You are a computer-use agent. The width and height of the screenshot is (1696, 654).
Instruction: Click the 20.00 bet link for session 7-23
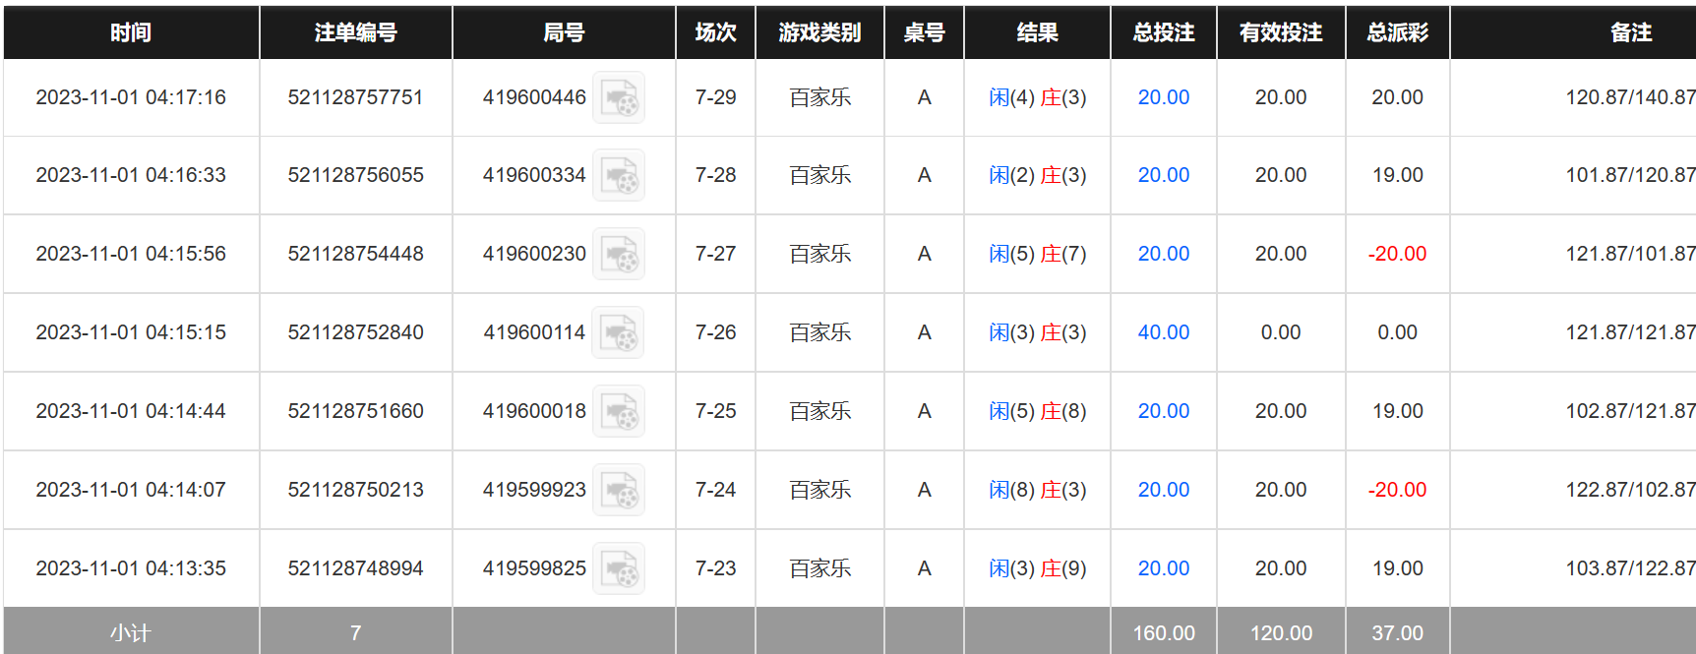point(1163,568)
